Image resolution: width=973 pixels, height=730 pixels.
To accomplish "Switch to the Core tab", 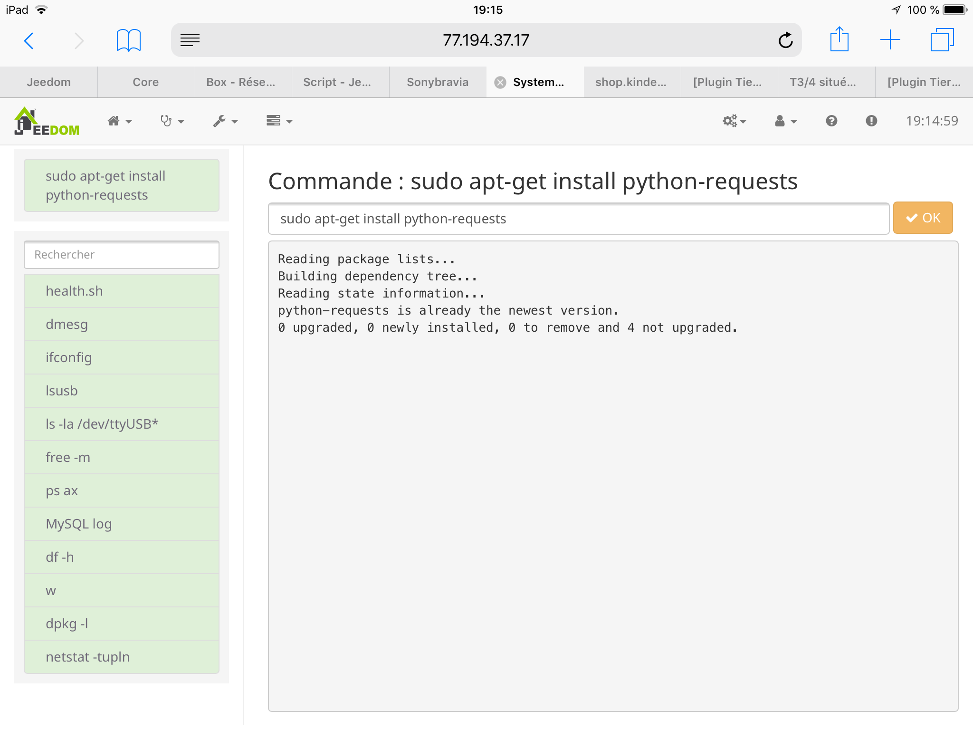I will (x=146, y=82).
